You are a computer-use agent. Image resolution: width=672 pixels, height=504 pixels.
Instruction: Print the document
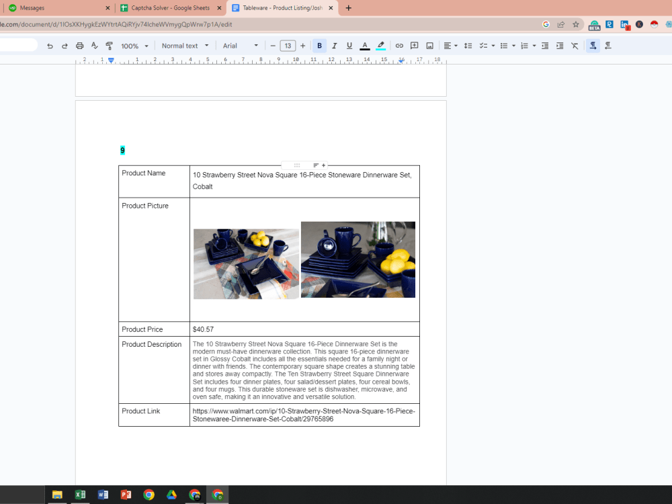(x=80, y=46)
